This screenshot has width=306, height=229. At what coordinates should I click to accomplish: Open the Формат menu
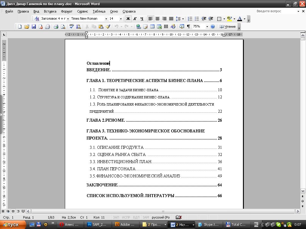pyautogui.click(x=67, y=11)
